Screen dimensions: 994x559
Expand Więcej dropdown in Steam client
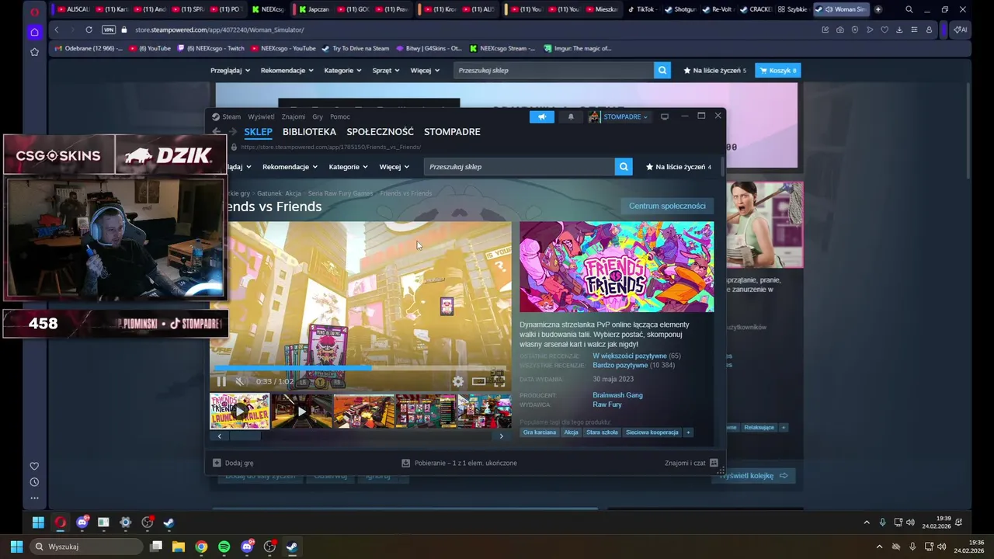click(394, 167)
